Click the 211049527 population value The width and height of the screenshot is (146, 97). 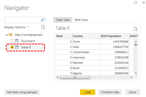(121, 68)
